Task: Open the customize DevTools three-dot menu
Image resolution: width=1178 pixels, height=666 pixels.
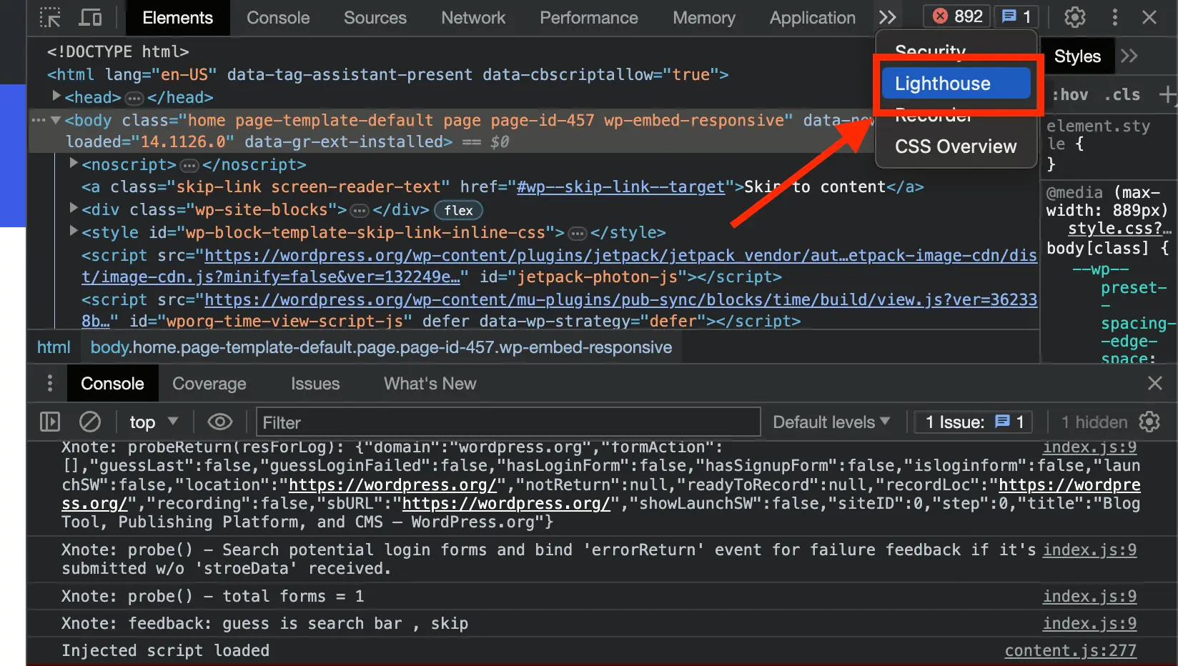Action: point(1114,17)
